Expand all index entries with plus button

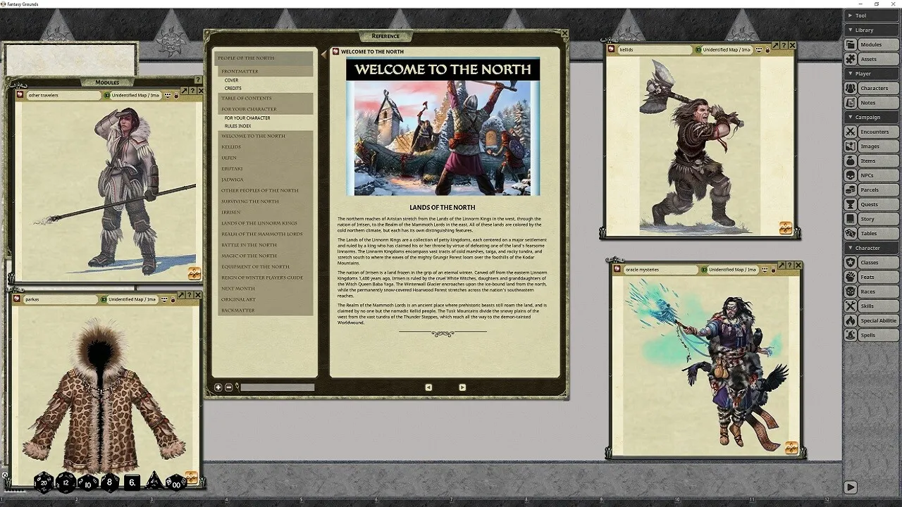click(x=218, y=387)
